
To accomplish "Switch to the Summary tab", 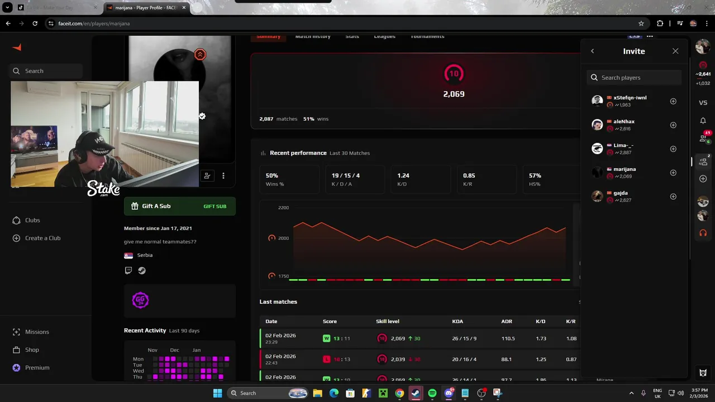I will 268,36.
